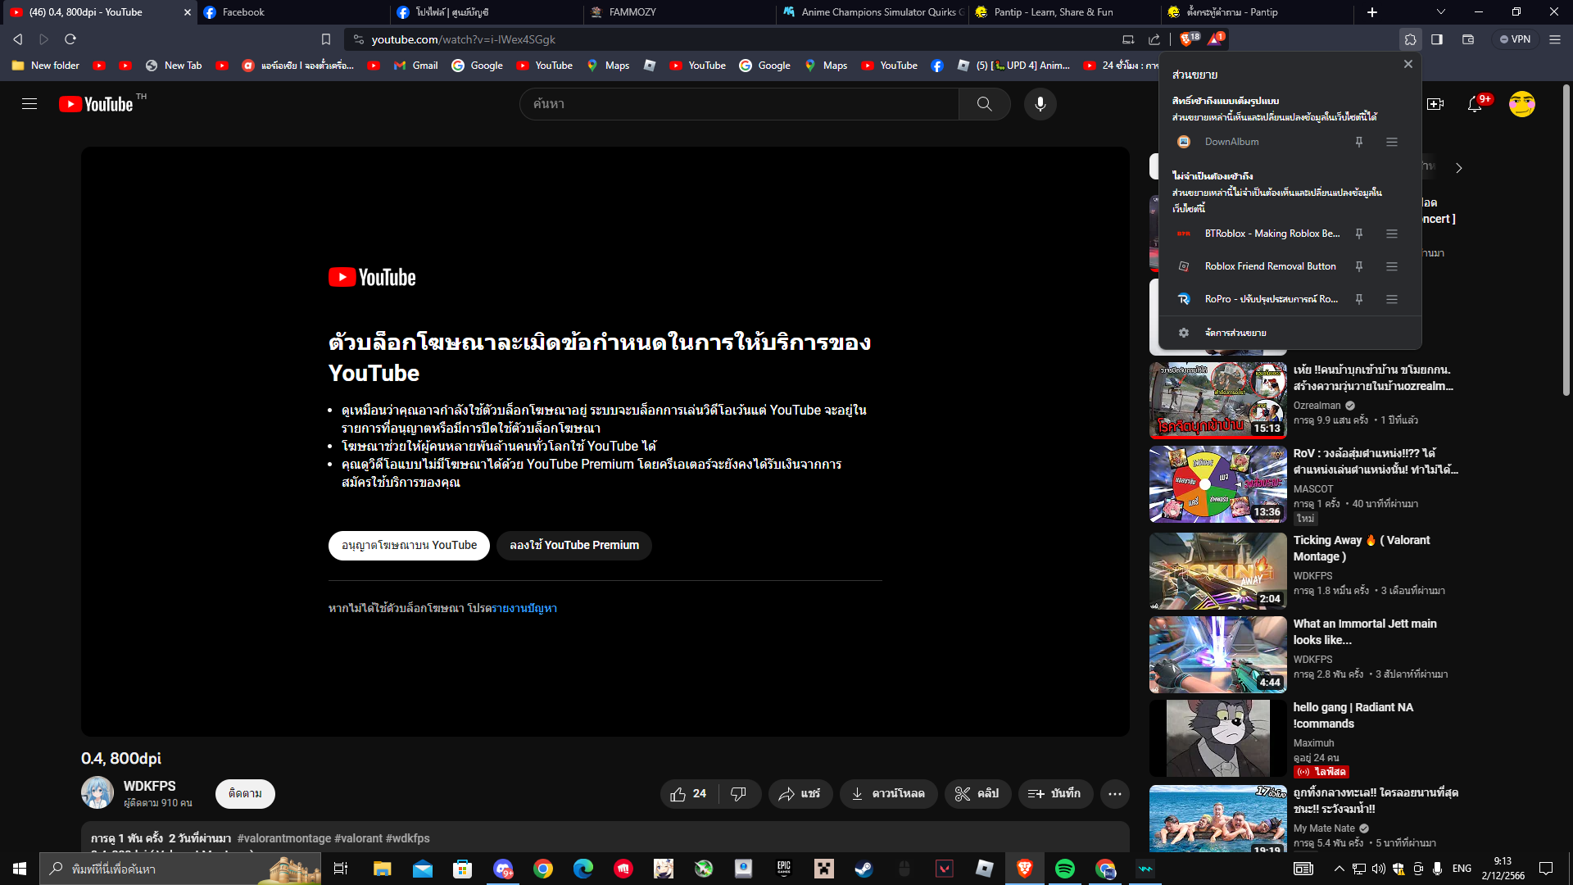Click Brave Rewards triangle icon
The width and height of the screenshot is (1573, 885).
coord(1215,39)
